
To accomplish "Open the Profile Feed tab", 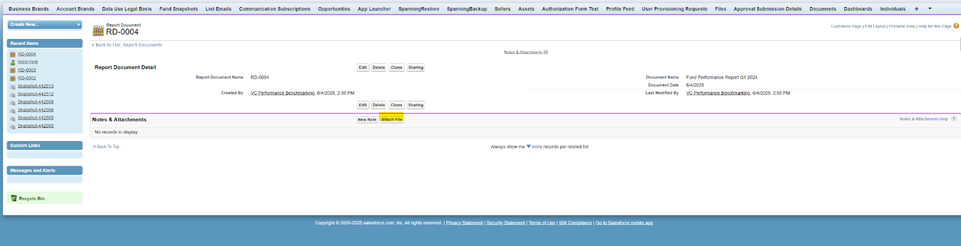I will point(620,9).
